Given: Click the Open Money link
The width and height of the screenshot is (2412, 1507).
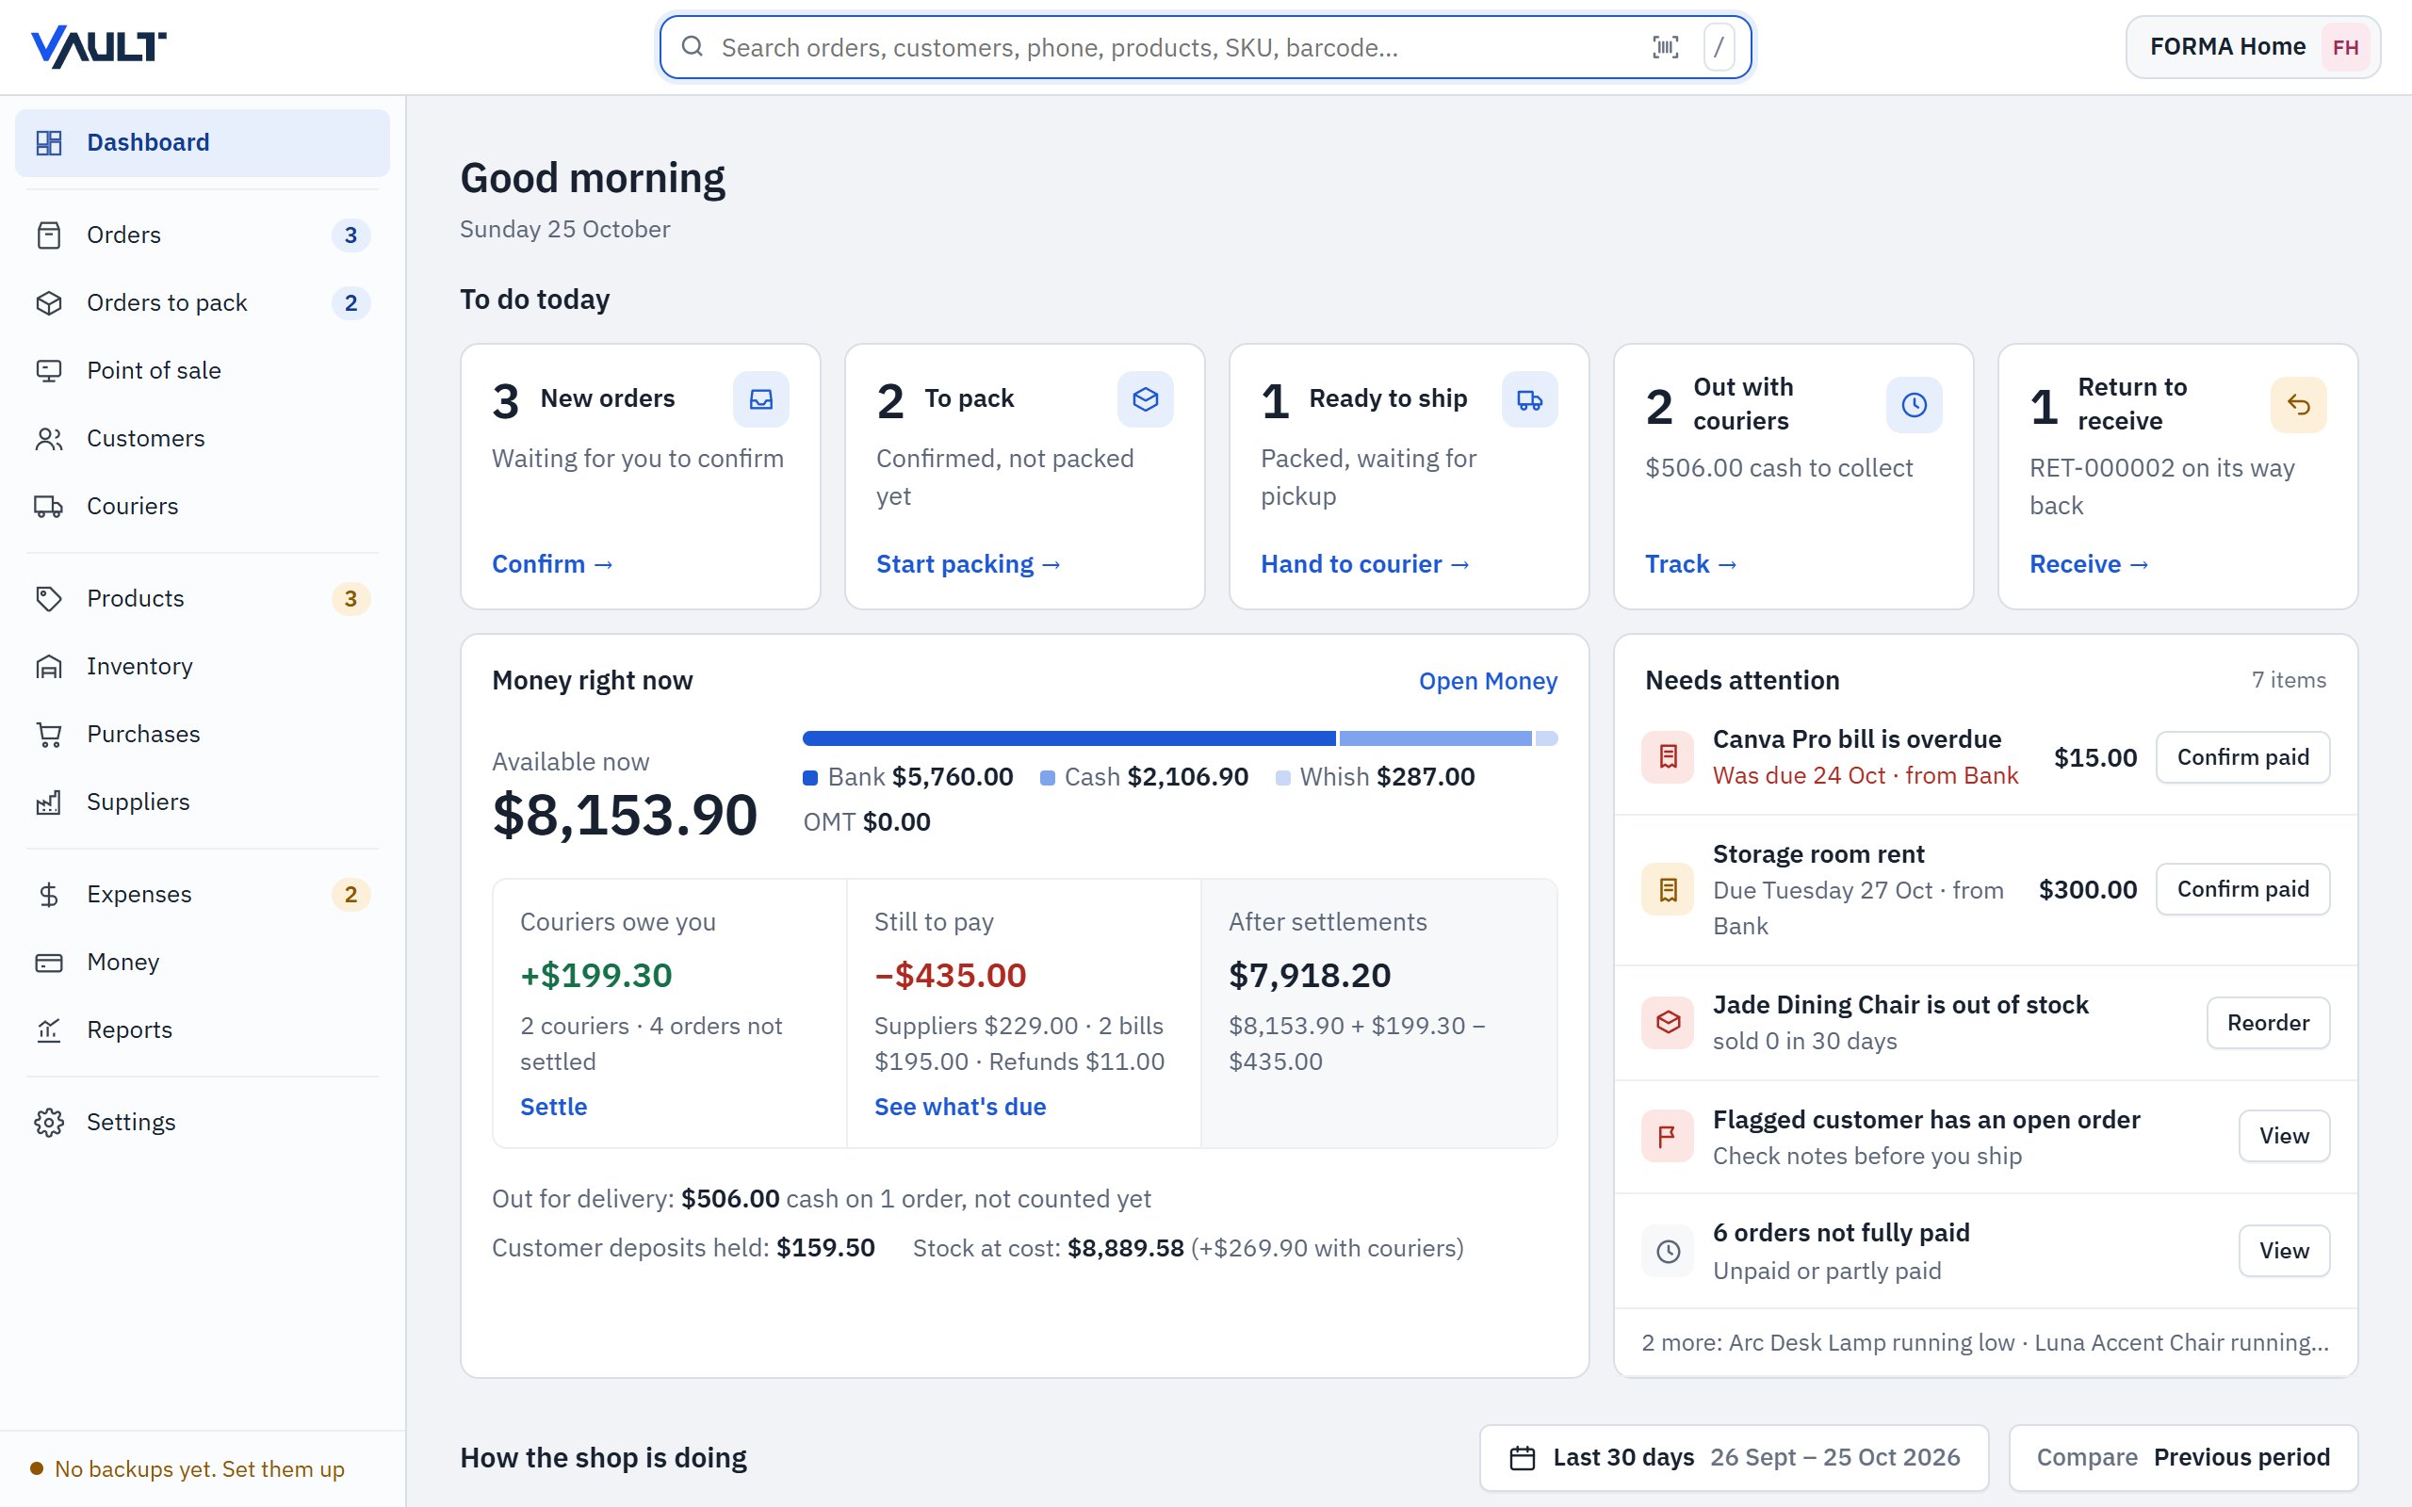Looking at the screenshot, I should coord(1487,681).
